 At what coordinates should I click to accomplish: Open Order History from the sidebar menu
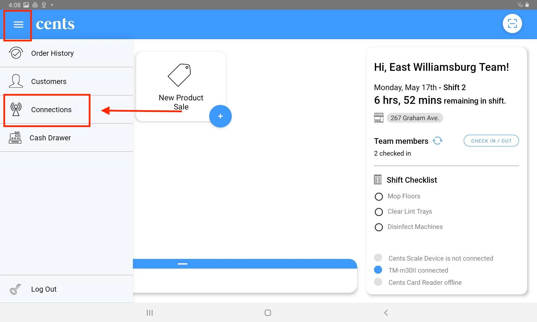(x=53, y=53)
